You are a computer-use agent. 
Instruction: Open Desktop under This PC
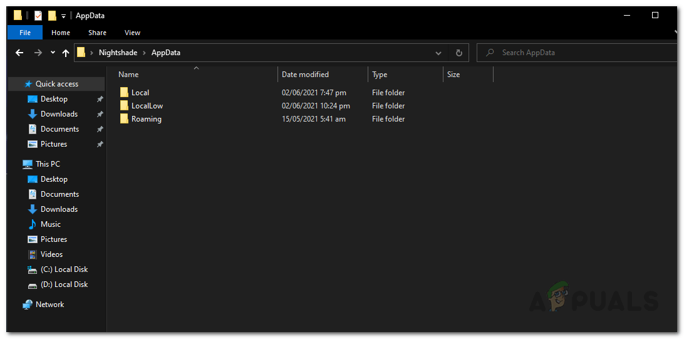[54, 179]
